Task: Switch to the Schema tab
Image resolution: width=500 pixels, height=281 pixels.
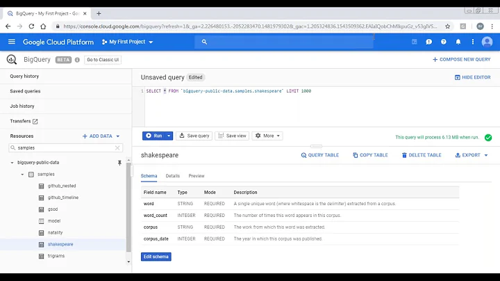Action: pyautogui.click(x=149, y=176)
